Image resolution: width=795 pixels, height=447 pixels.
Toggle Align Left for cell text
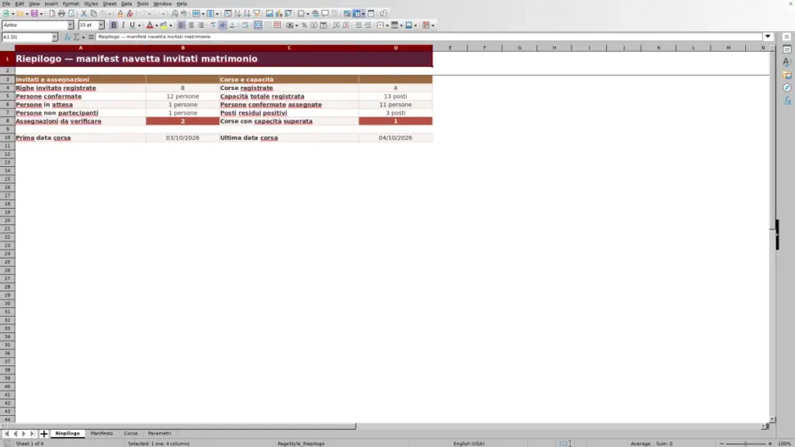182,26
